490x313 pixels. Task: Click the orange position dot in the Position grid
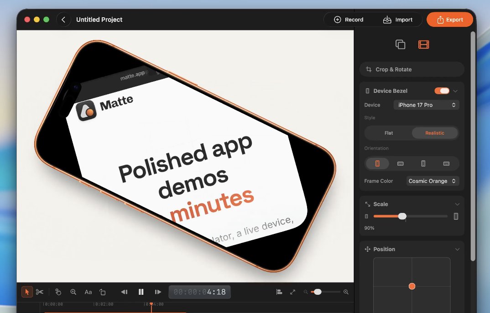point(412,286)
